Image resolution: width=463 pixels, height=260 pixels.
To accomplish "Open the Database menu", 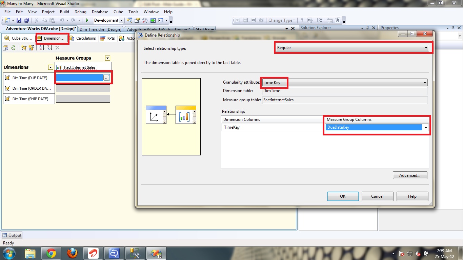I will (x=100, y=12).
